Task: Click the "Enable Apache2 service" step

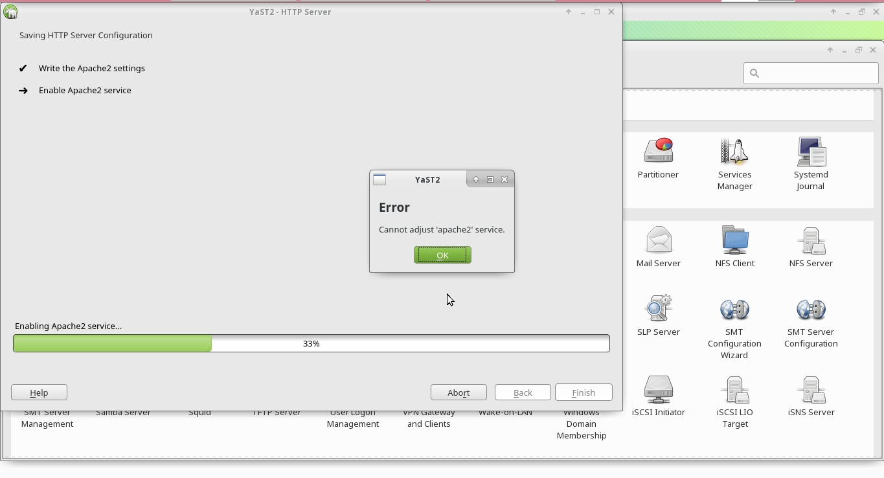Action: pos(85,90)
